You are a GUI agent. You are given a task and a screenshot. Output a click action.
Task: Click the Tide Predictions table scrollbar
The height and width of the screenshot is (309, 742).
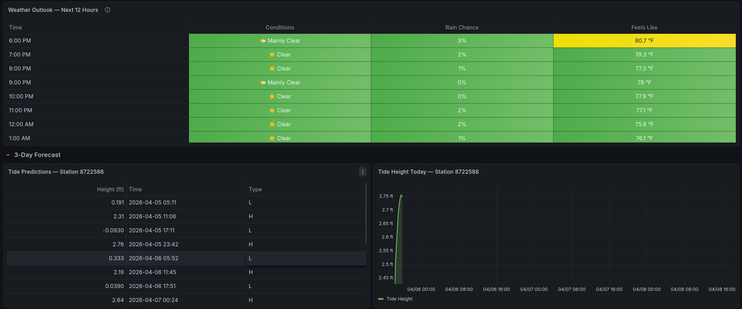point(366,213)
